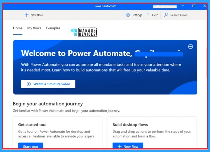Switch to the My flows tab
This screenshot has width=210, height=152.
click(x=34, y=28)
